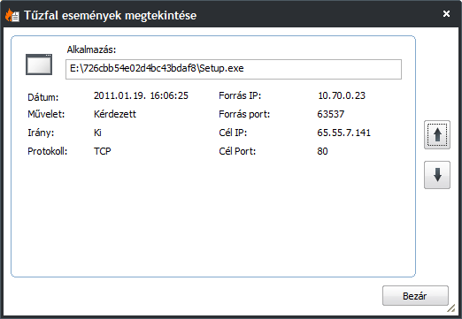Select the source port value 63537

[x=330, y=114]
